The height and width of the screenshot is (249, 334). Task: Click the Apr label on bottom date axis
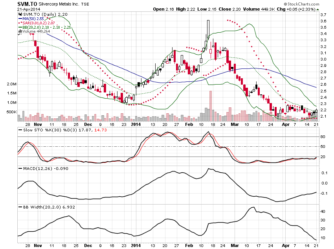286,245
